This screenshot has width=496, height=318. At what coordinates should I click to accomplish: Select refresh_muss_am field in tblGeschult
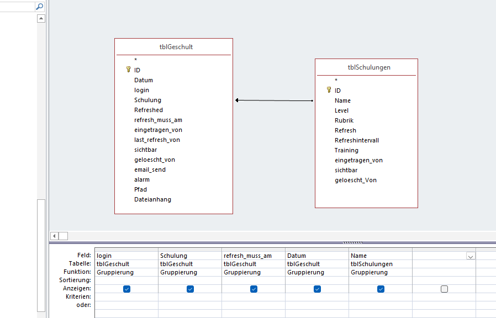click(x=158, y=120)
